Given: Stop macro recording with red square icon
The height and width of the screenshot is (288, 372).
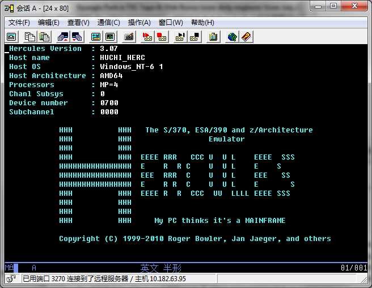Looking at the screenshot, I should [x=162, y=37].
